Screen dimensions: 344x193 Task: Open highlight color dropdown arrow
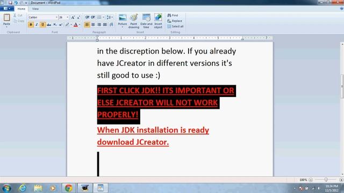point(71,25)
